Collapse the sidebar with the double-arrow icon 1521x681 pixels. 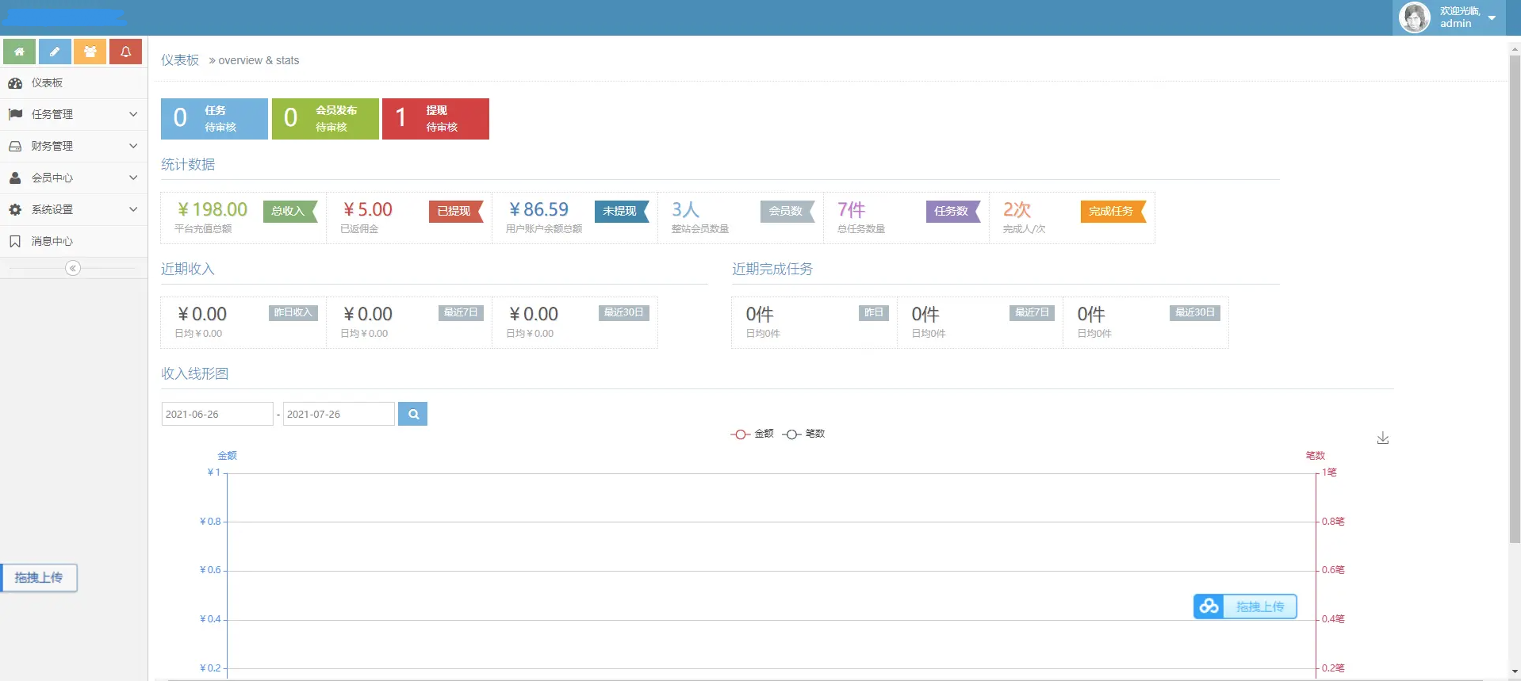pyautogui.click(x=73, y=268)
